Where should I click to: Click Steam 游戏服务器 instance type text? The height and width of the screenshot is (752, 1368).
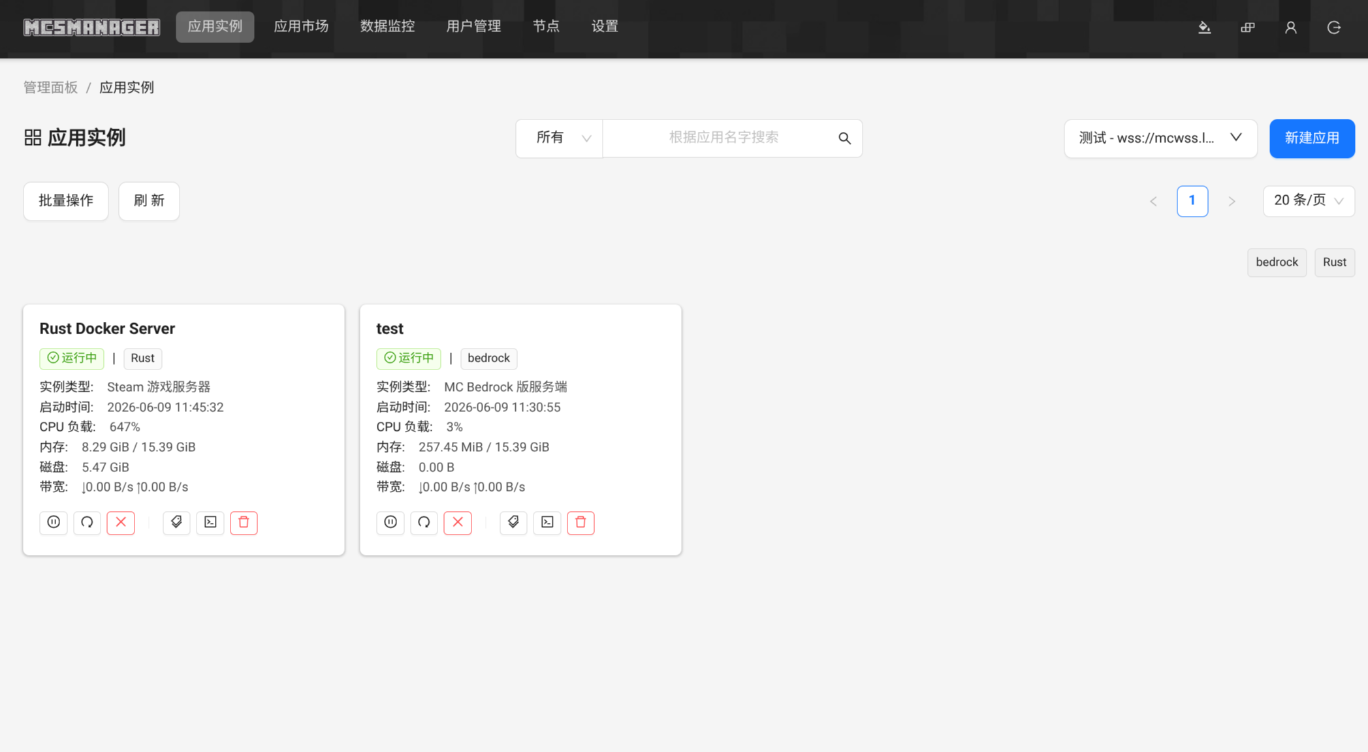(x=159, y=387)
